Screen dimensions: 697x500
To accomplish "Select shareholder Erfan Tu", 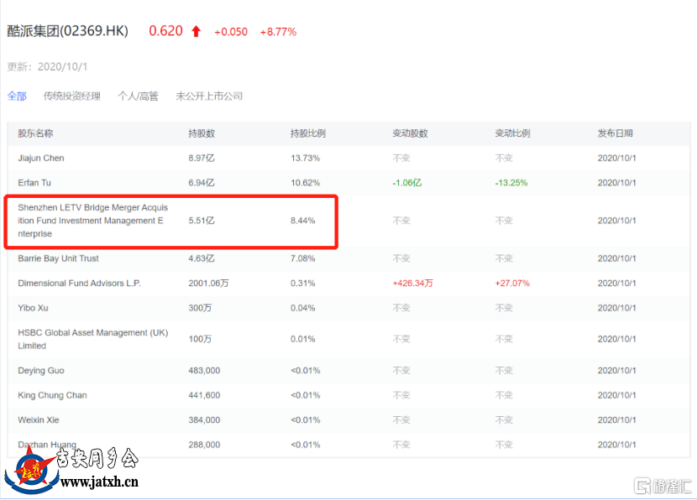I will pyautogui.click(x=34, y=183).
